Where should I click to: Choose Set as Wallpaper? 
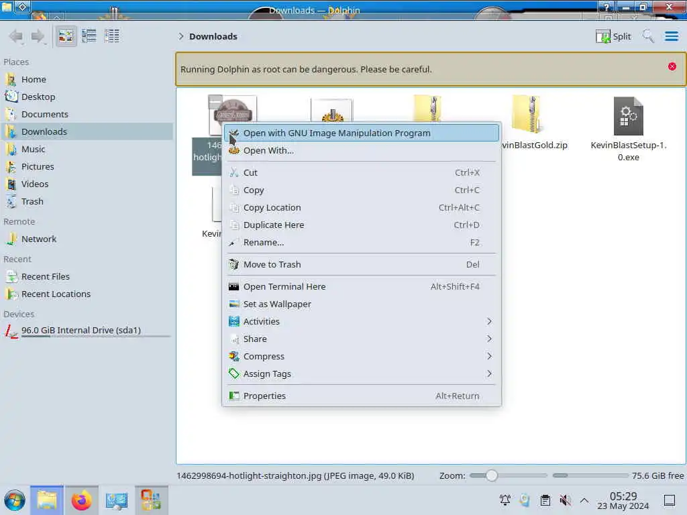(x=362, y=304)
